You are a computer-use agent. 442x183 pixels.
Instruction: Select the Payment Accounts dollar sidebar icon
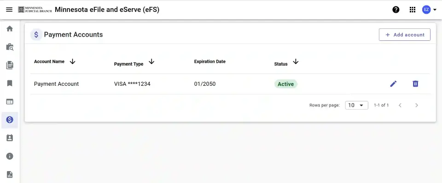10,120
